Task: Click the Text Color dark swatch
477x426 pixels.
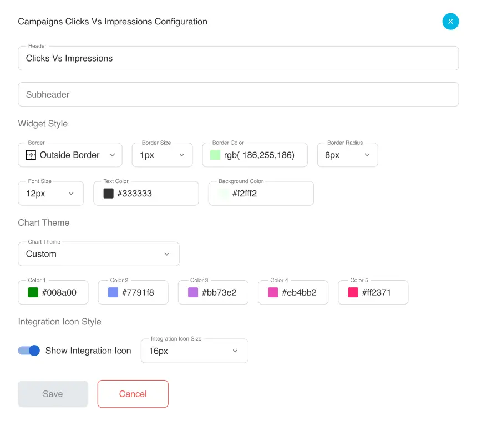Action: [x=108, y=193]
